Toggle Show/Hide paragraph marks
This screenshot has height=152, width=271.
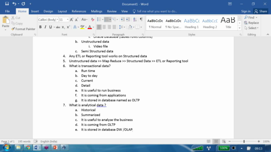[x=141, y=20]
